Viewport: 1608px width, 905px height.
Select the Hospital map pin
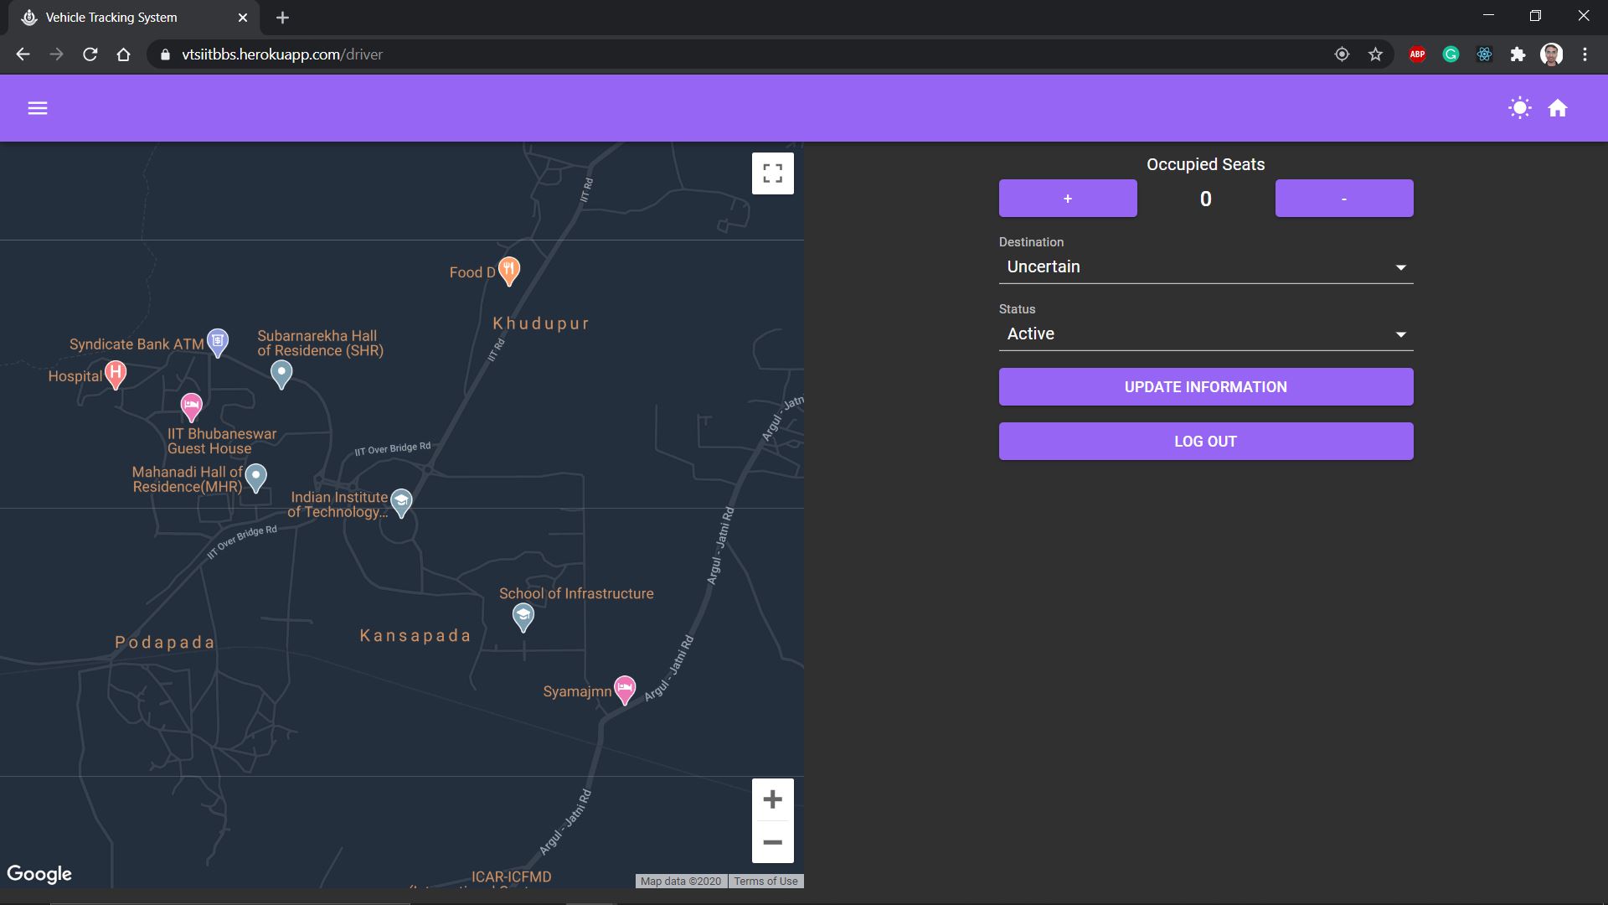(x=116, y=373)
